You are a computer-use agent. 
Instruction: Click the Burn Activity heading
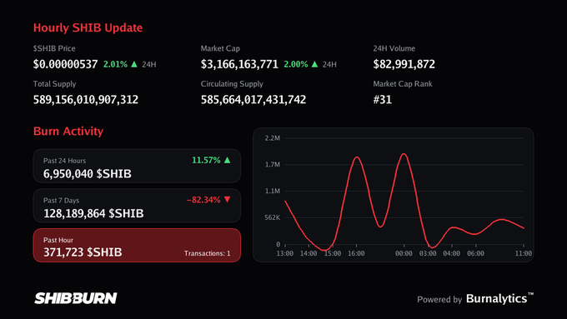click(68, 131)
